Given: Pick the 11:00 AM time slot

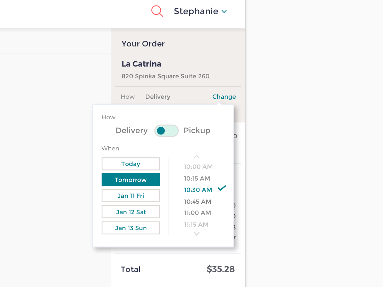Looking at the screenshot, I should pyautogui.click(x=197, y=213).
